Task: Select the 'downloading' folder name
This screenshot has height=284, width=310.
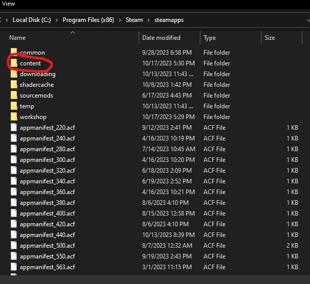Action: point(38,74)
